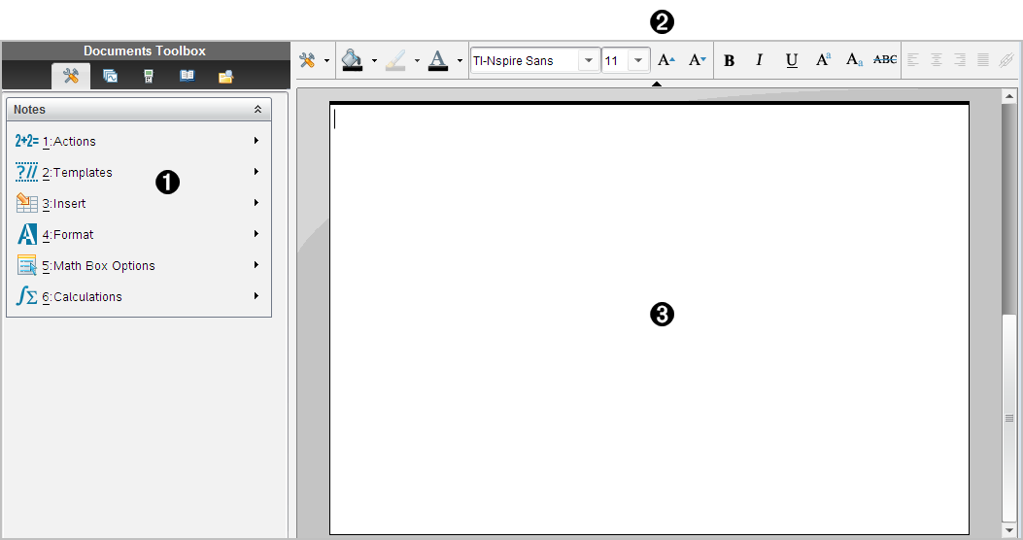The height and width of the screenshot is (540, 1023).
Task: Click the paint bucket fill color icon
Action: tap(352, 60)
